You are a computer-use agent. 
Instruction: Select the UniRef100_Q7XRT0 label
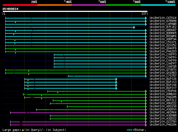[163, 70]
